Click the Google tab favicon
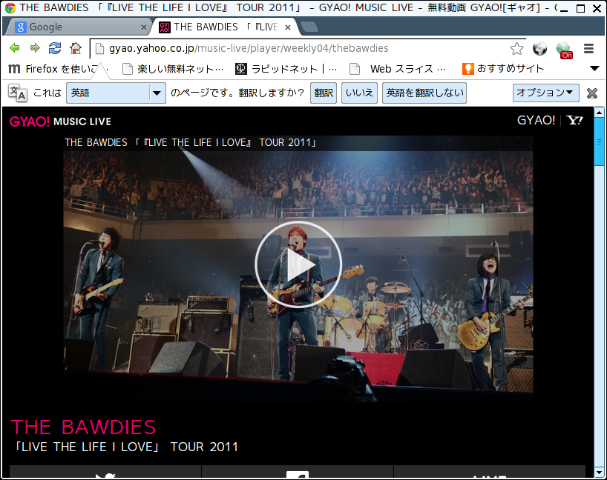Image resolution: width=607 pixels, height=480 pixels. click(x=21, y=27)
